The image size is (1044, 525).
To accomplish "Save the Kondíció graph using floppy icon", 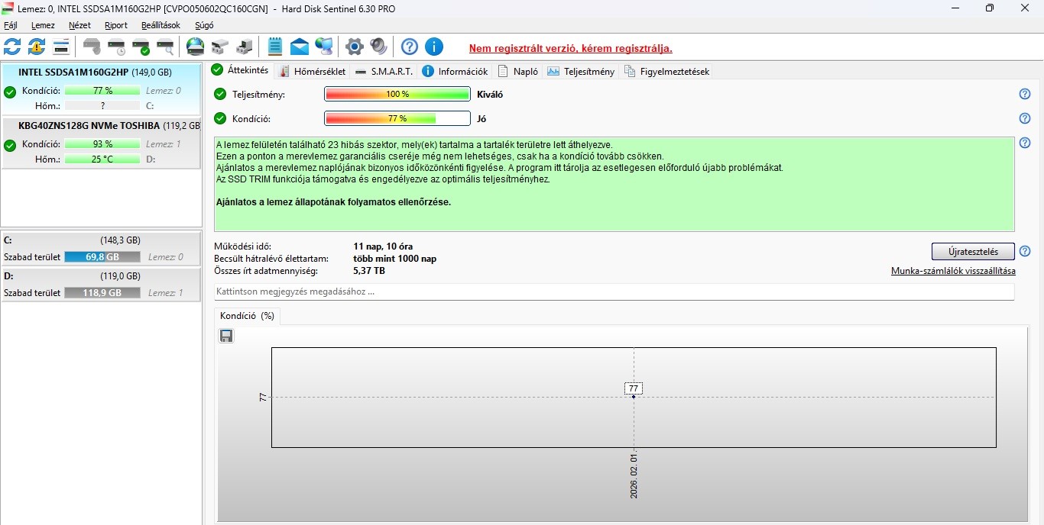I will (x=226, y=336).
